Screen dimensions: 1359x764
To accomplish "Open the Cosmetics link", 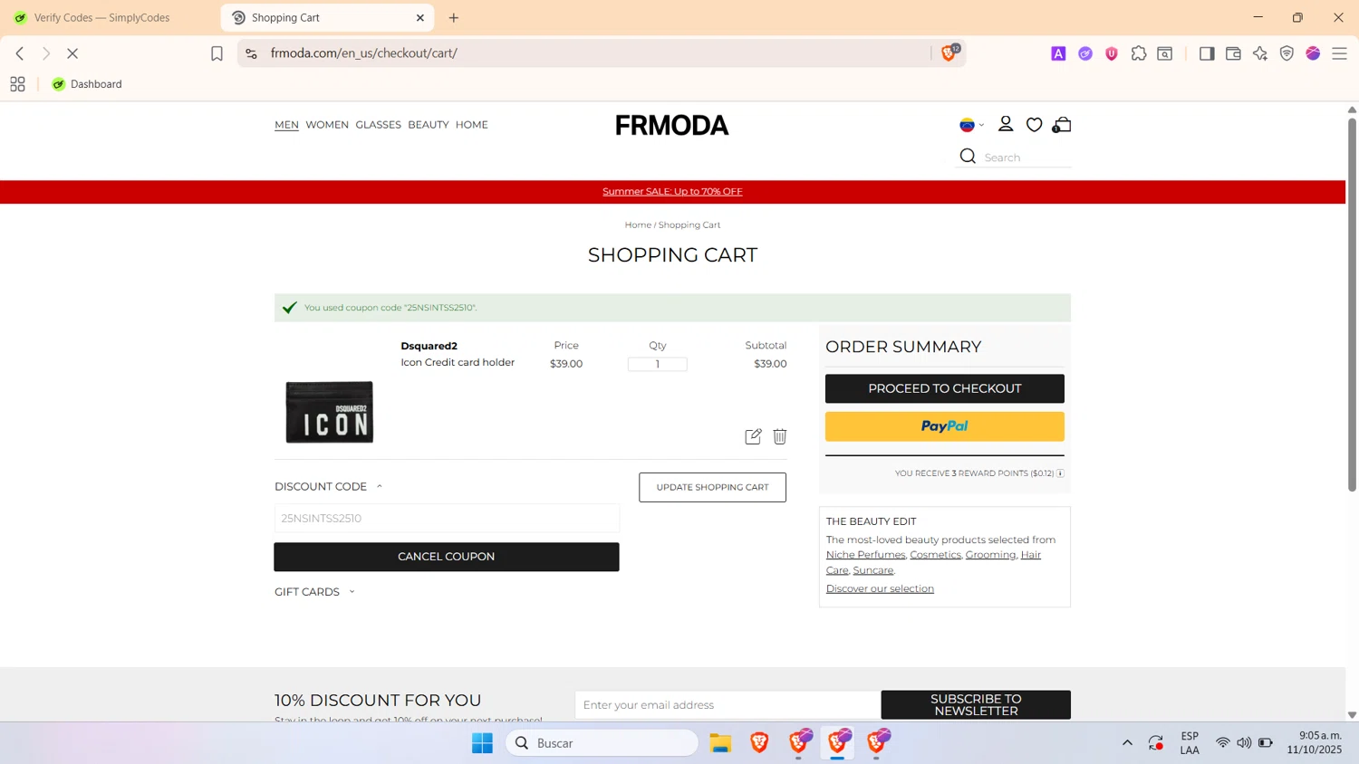I will coord(935,555).
